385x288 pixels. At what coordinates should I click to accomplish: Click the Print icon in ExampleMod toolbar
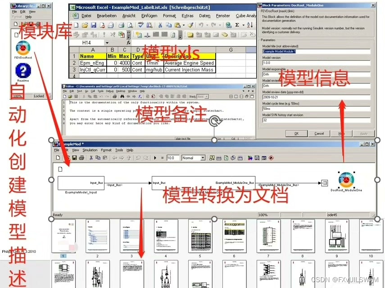[82, 158]
